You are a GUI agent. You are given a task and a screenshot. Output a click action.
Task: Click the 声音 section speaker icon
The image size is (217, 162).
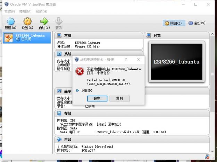click(x=59, y=139)
